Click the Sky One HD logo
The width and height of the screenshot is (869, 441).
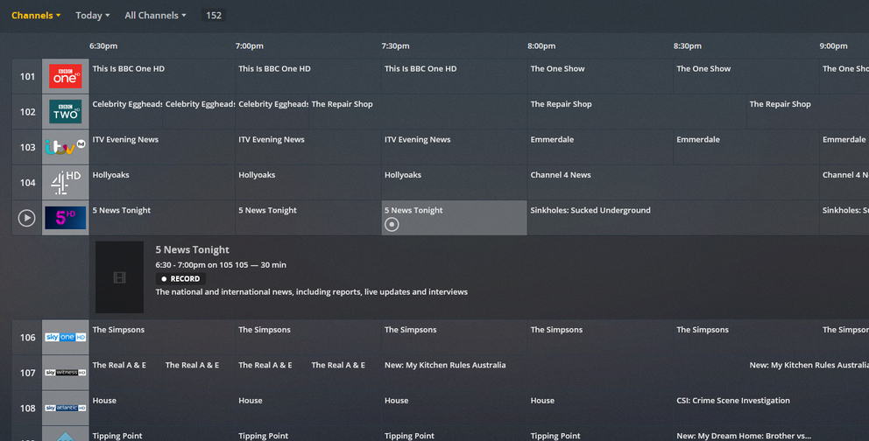tap(66, 338)
